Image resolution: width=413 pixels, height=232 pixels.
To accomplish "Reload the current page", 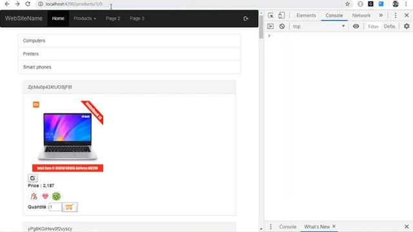I will tap(28, 4).
